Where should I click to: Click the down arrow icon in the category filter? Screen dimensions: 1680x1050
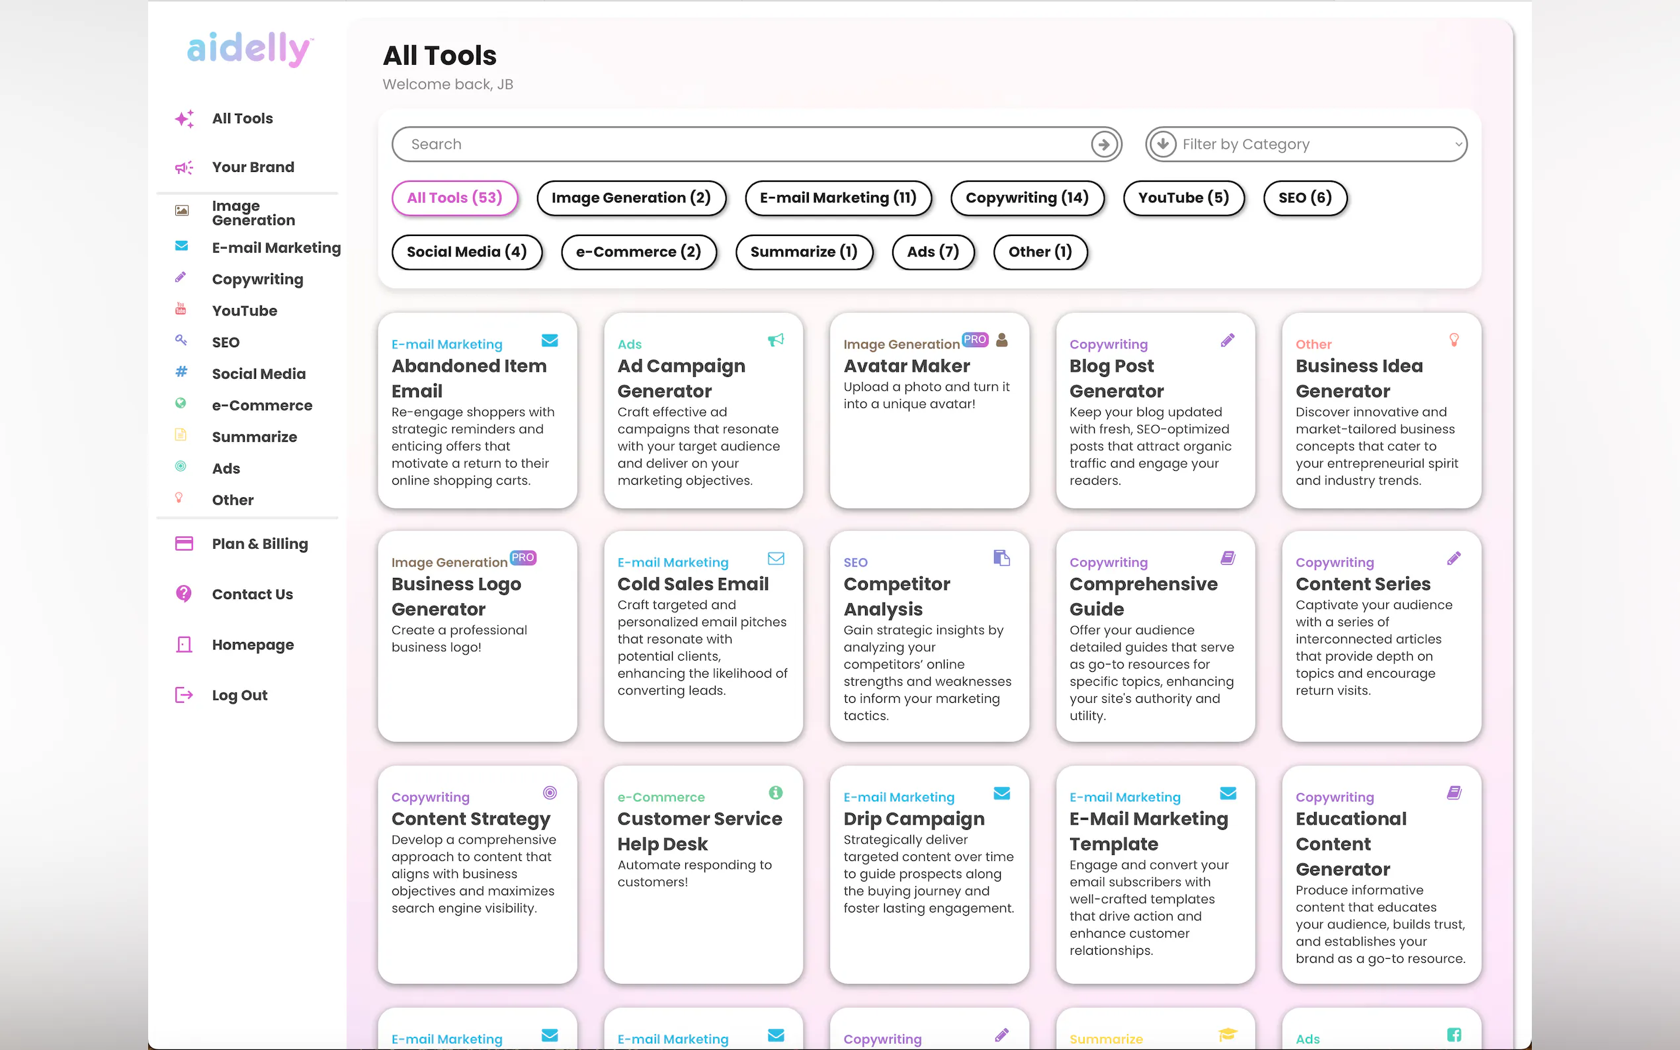[x=1163, y=144]
